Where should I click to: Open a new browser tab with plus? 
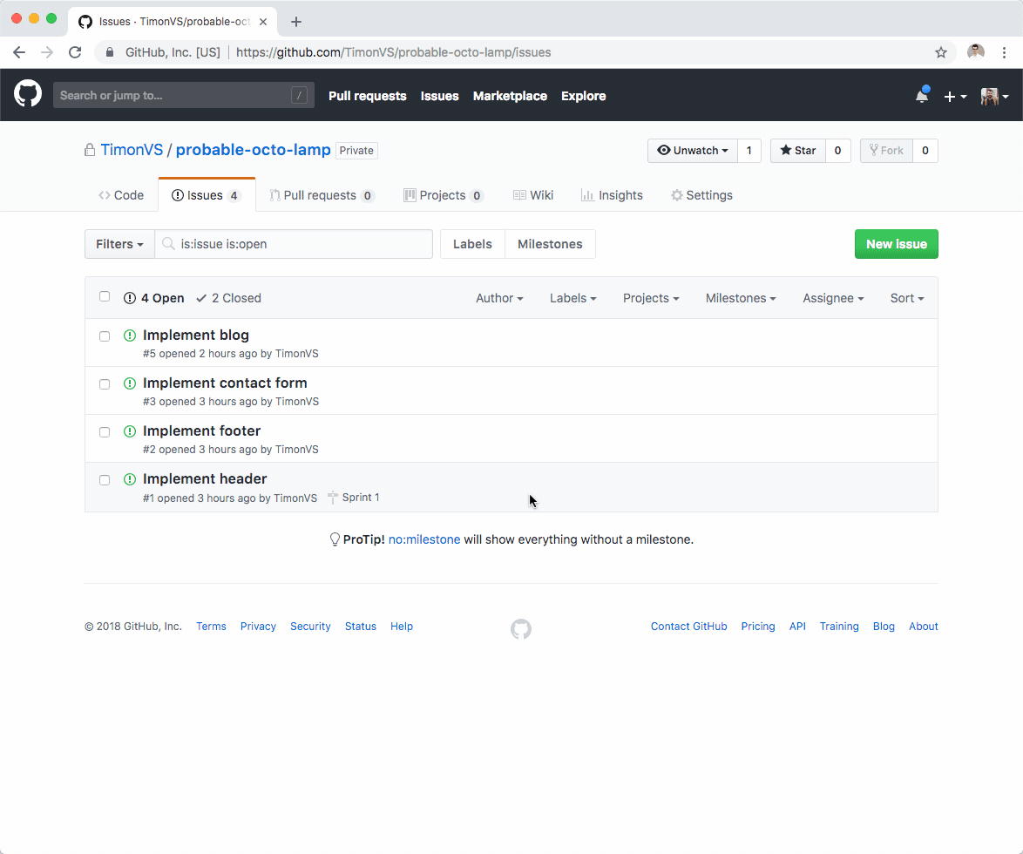[296, 22]
